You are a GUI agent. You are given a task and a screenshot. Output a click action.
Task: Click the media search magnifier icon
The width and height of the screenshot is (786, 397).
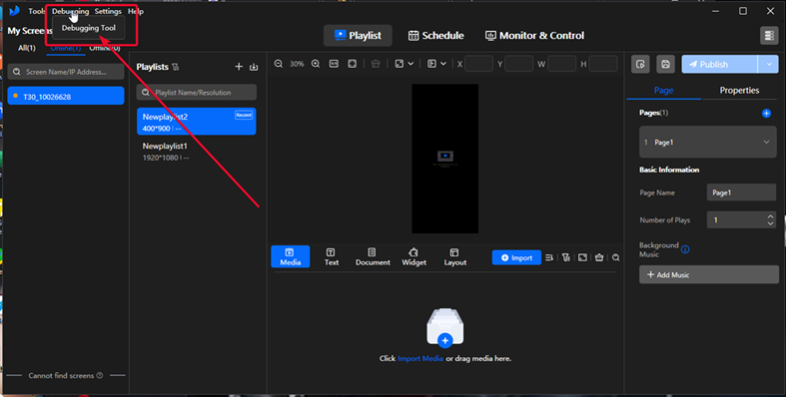click(x=615, y=257)
